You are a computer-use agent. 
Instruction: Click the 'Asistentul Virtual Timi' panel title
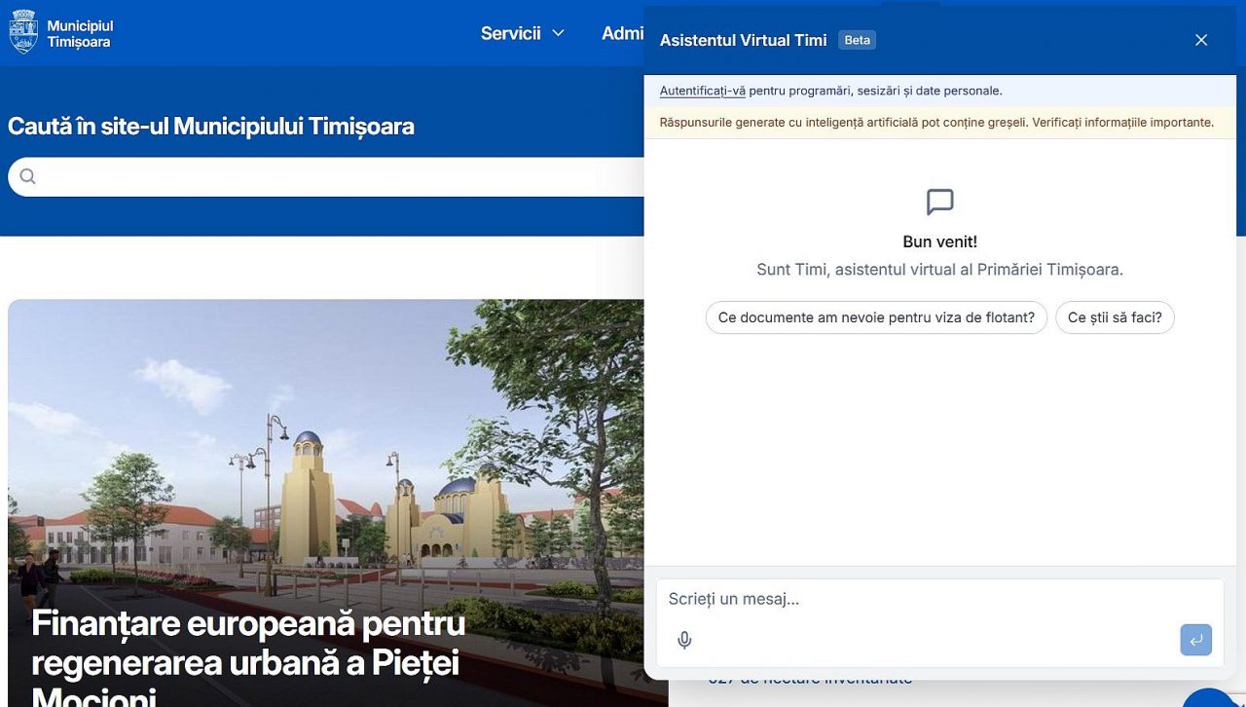point(743,40)
